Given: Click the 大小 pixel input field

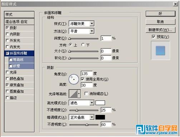Looking at the screenshot, I should tap(106, 51).
